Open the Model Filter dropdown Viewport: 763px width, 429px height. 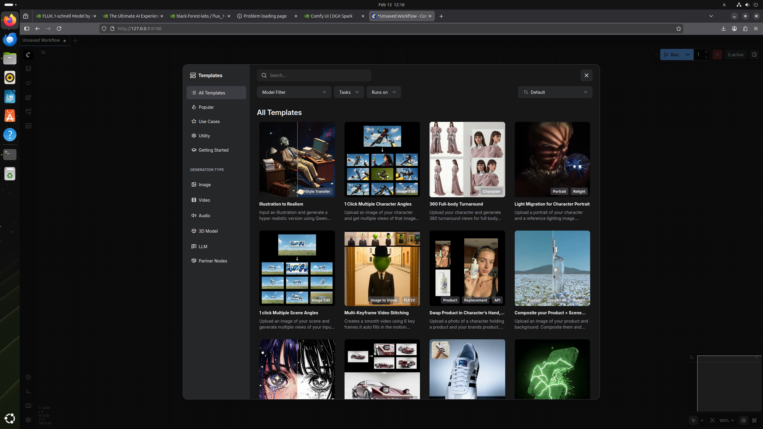[294, 92]
